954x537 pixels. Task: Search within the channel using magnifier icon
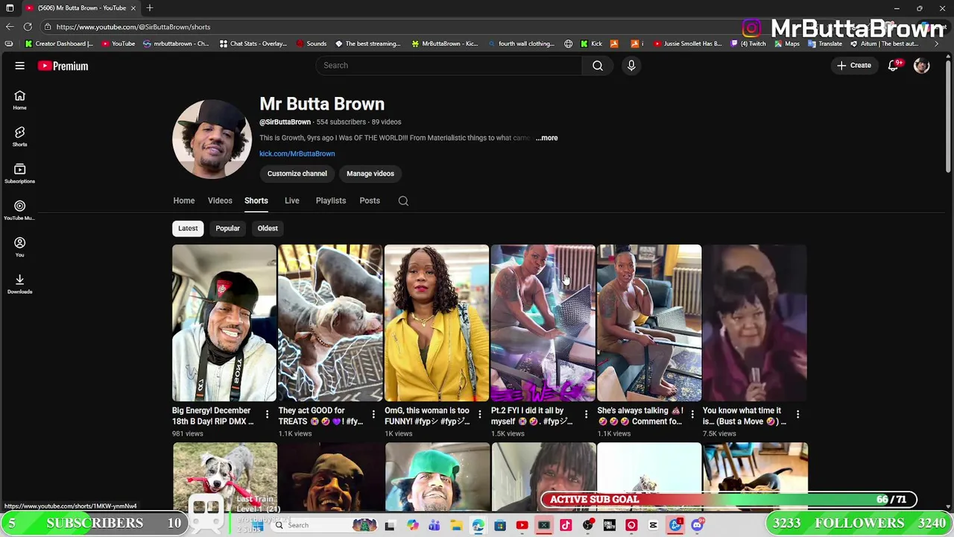(x=403, y=201)
